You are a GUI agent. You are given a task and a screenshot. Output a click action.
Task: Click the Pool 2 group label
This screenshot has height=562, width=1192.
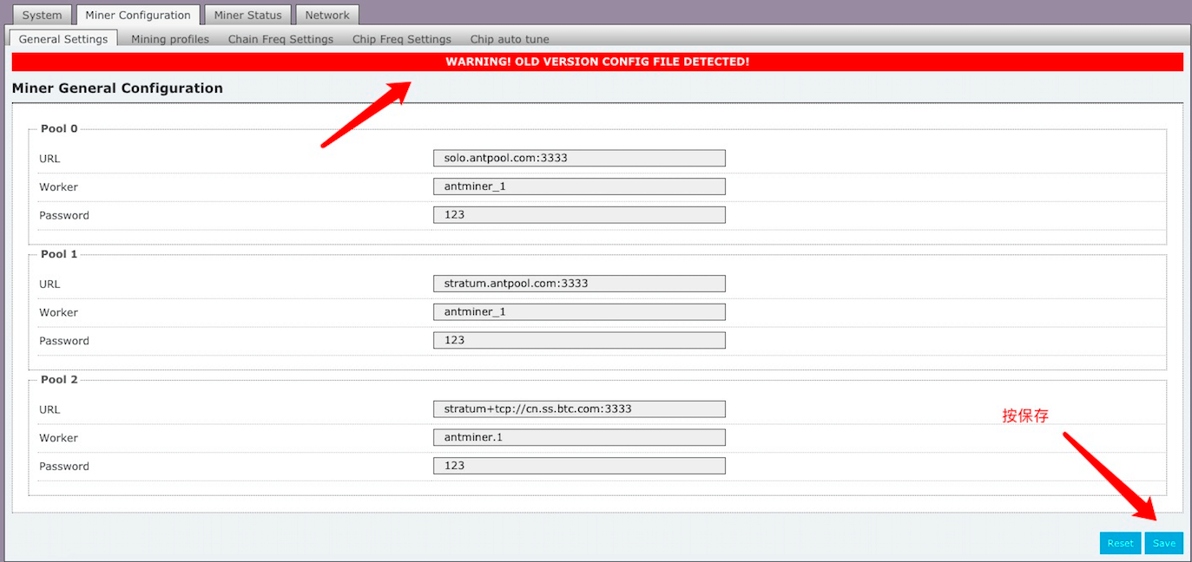click(x=59, y=379)
